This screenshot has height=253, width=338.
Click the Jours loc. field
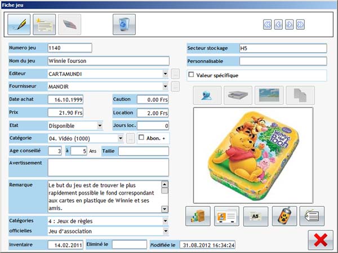point(153,126)
